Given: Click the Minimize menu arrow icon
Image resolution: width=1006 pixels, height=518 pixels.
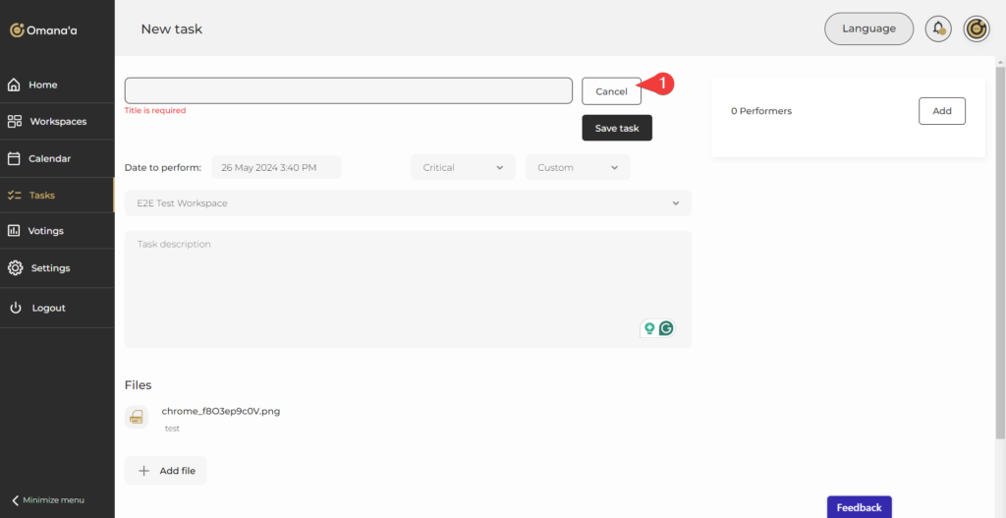Looking at the screenshot, I should 16,500.
